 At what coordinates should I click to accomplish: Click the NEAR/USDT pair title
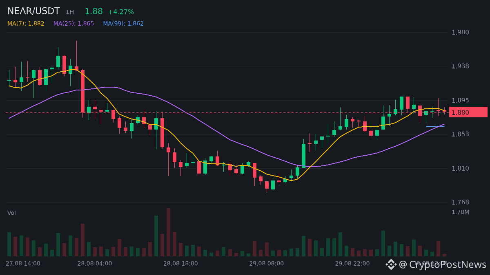tap(33, 11)
